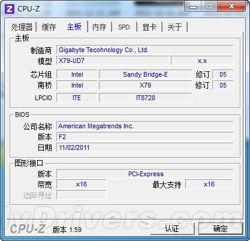Click the PCI-Express version field
This screenshot has width=250, height=241.
pos(145,174)
